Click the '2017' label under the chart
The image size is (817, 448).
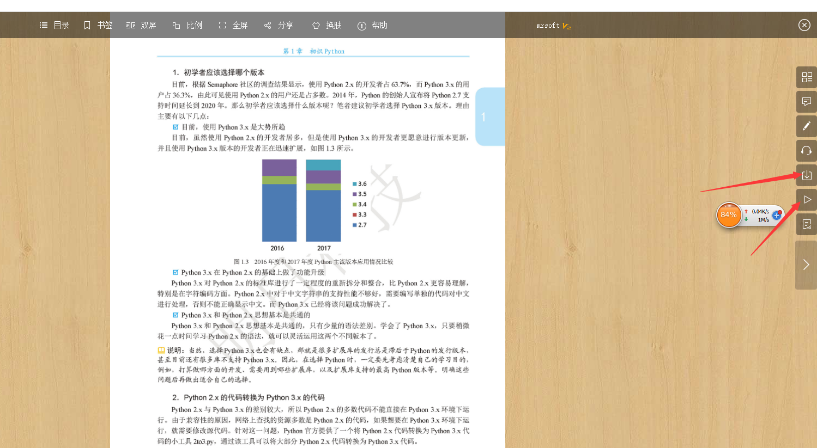pos(324,248)
